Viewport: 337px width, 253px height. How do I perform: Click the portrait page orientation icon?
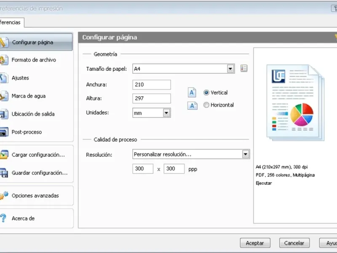pos(192,92)
